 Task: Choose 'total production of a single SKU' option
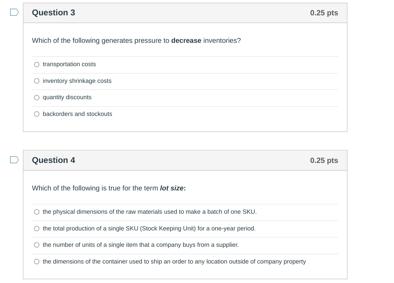37,228
